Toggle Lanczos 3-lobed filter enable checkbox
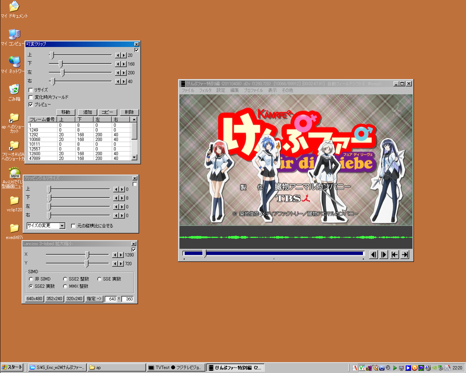This screenshot has height=373, width=466. coord(134,250)
